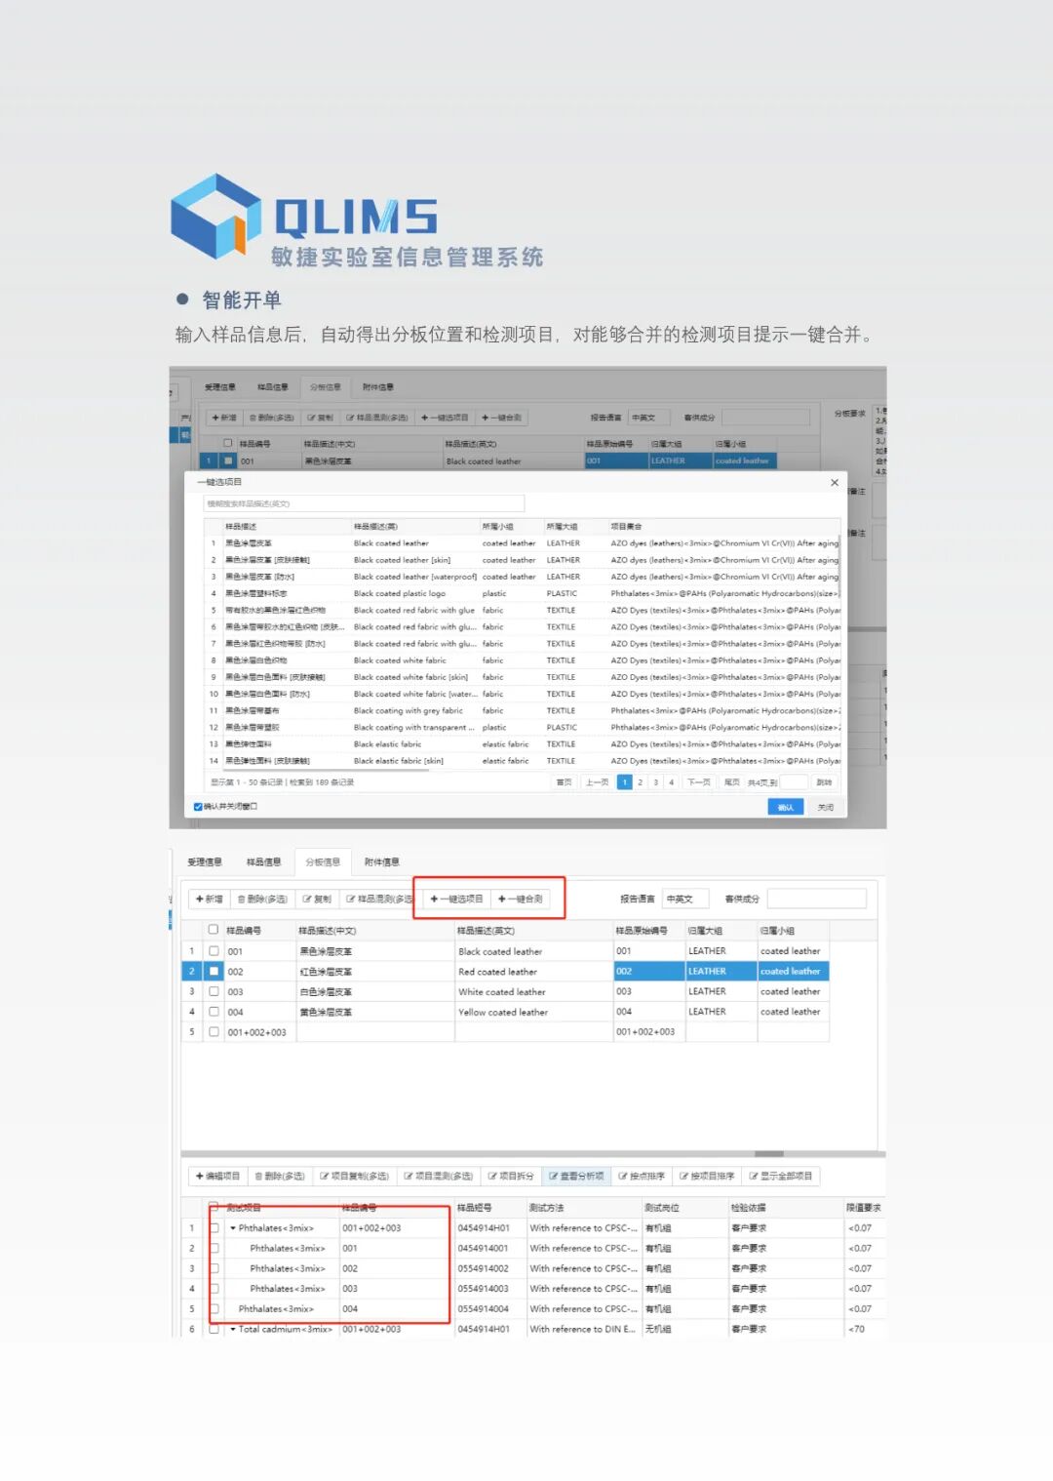Select row 'Black coated leather [waterproof]' in dialog
The width and height of the screenshot is (1053, 1481).
coord(522,577)
